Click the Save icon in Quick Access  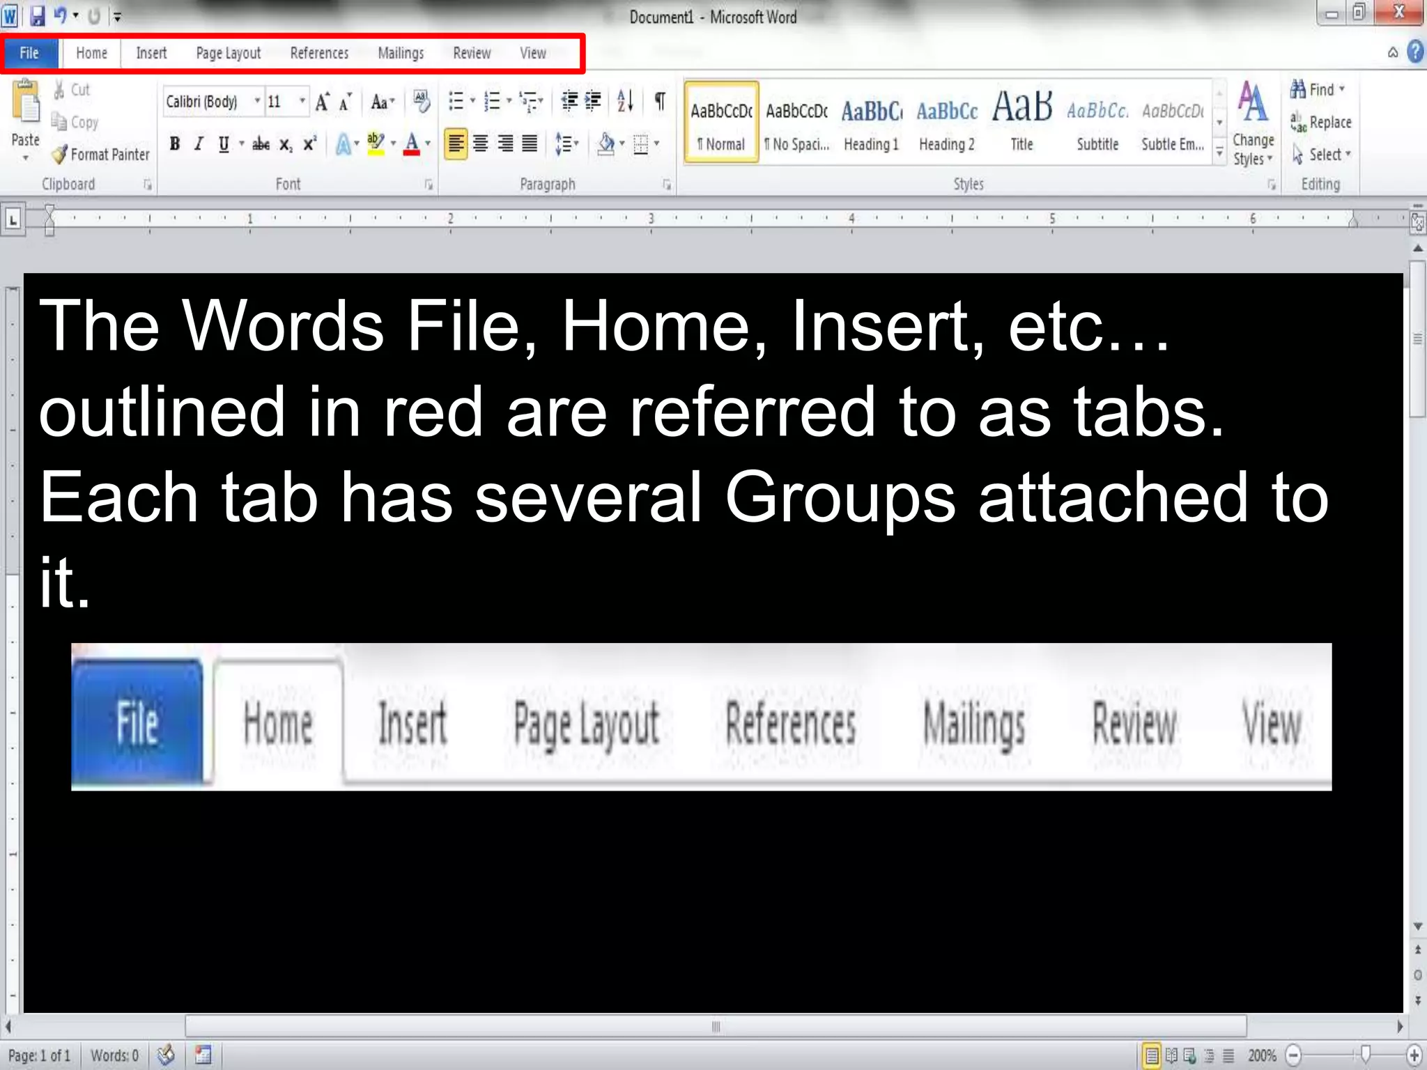click(36, 16)
